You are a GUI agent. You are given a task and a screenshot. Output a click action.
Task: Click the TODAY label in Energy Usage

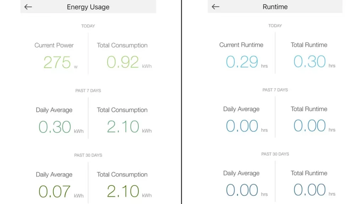pos(88,26)
